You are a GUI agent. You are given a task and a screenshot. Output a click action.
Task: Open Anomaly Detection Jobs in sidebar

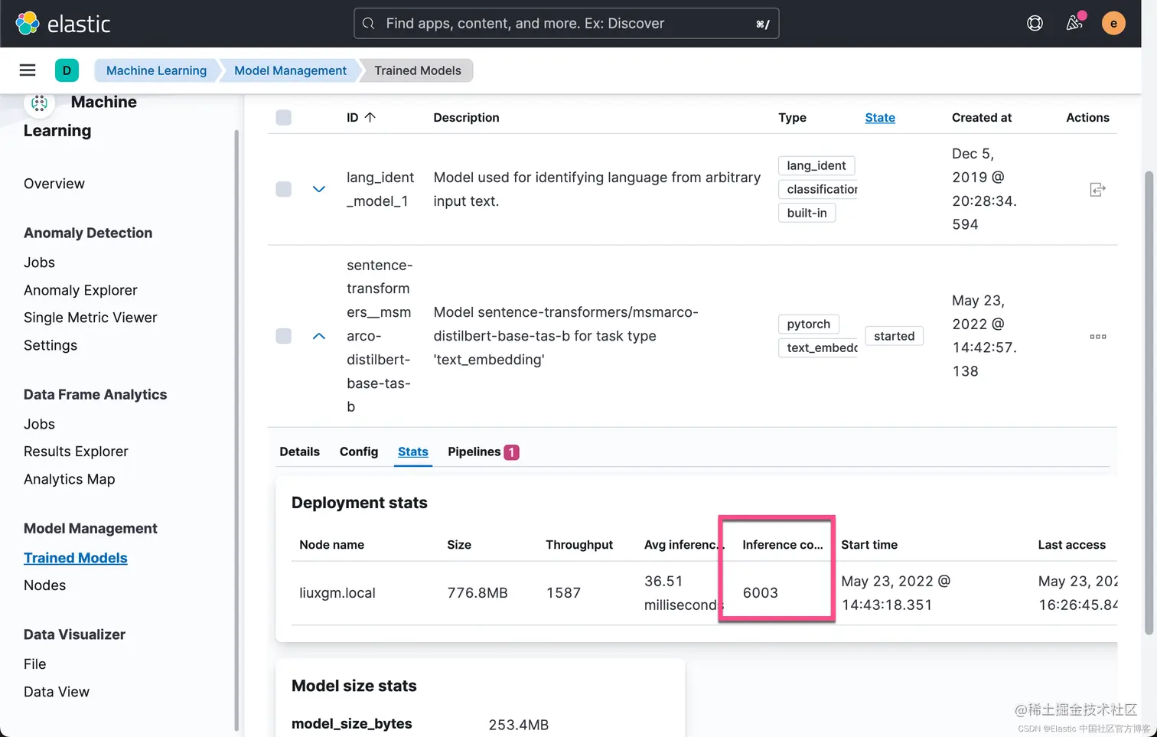pos(39,263)
